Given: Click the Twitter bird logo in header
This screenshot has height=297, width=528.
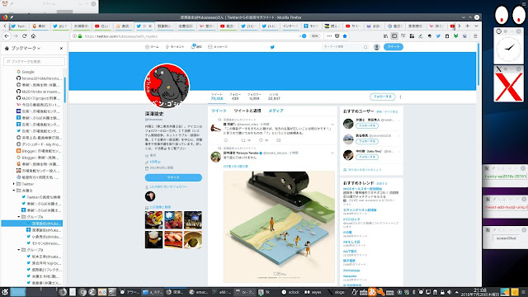Looking at the screenshot, I should pyautogui.click(x=272, y=47).
